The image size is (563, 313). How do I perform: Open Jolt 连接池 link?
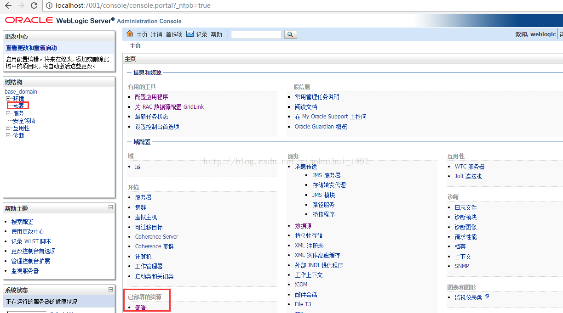[468, 176]
